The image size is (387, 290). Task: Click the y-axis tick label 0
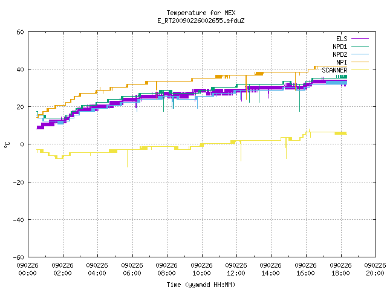[22, 144]
